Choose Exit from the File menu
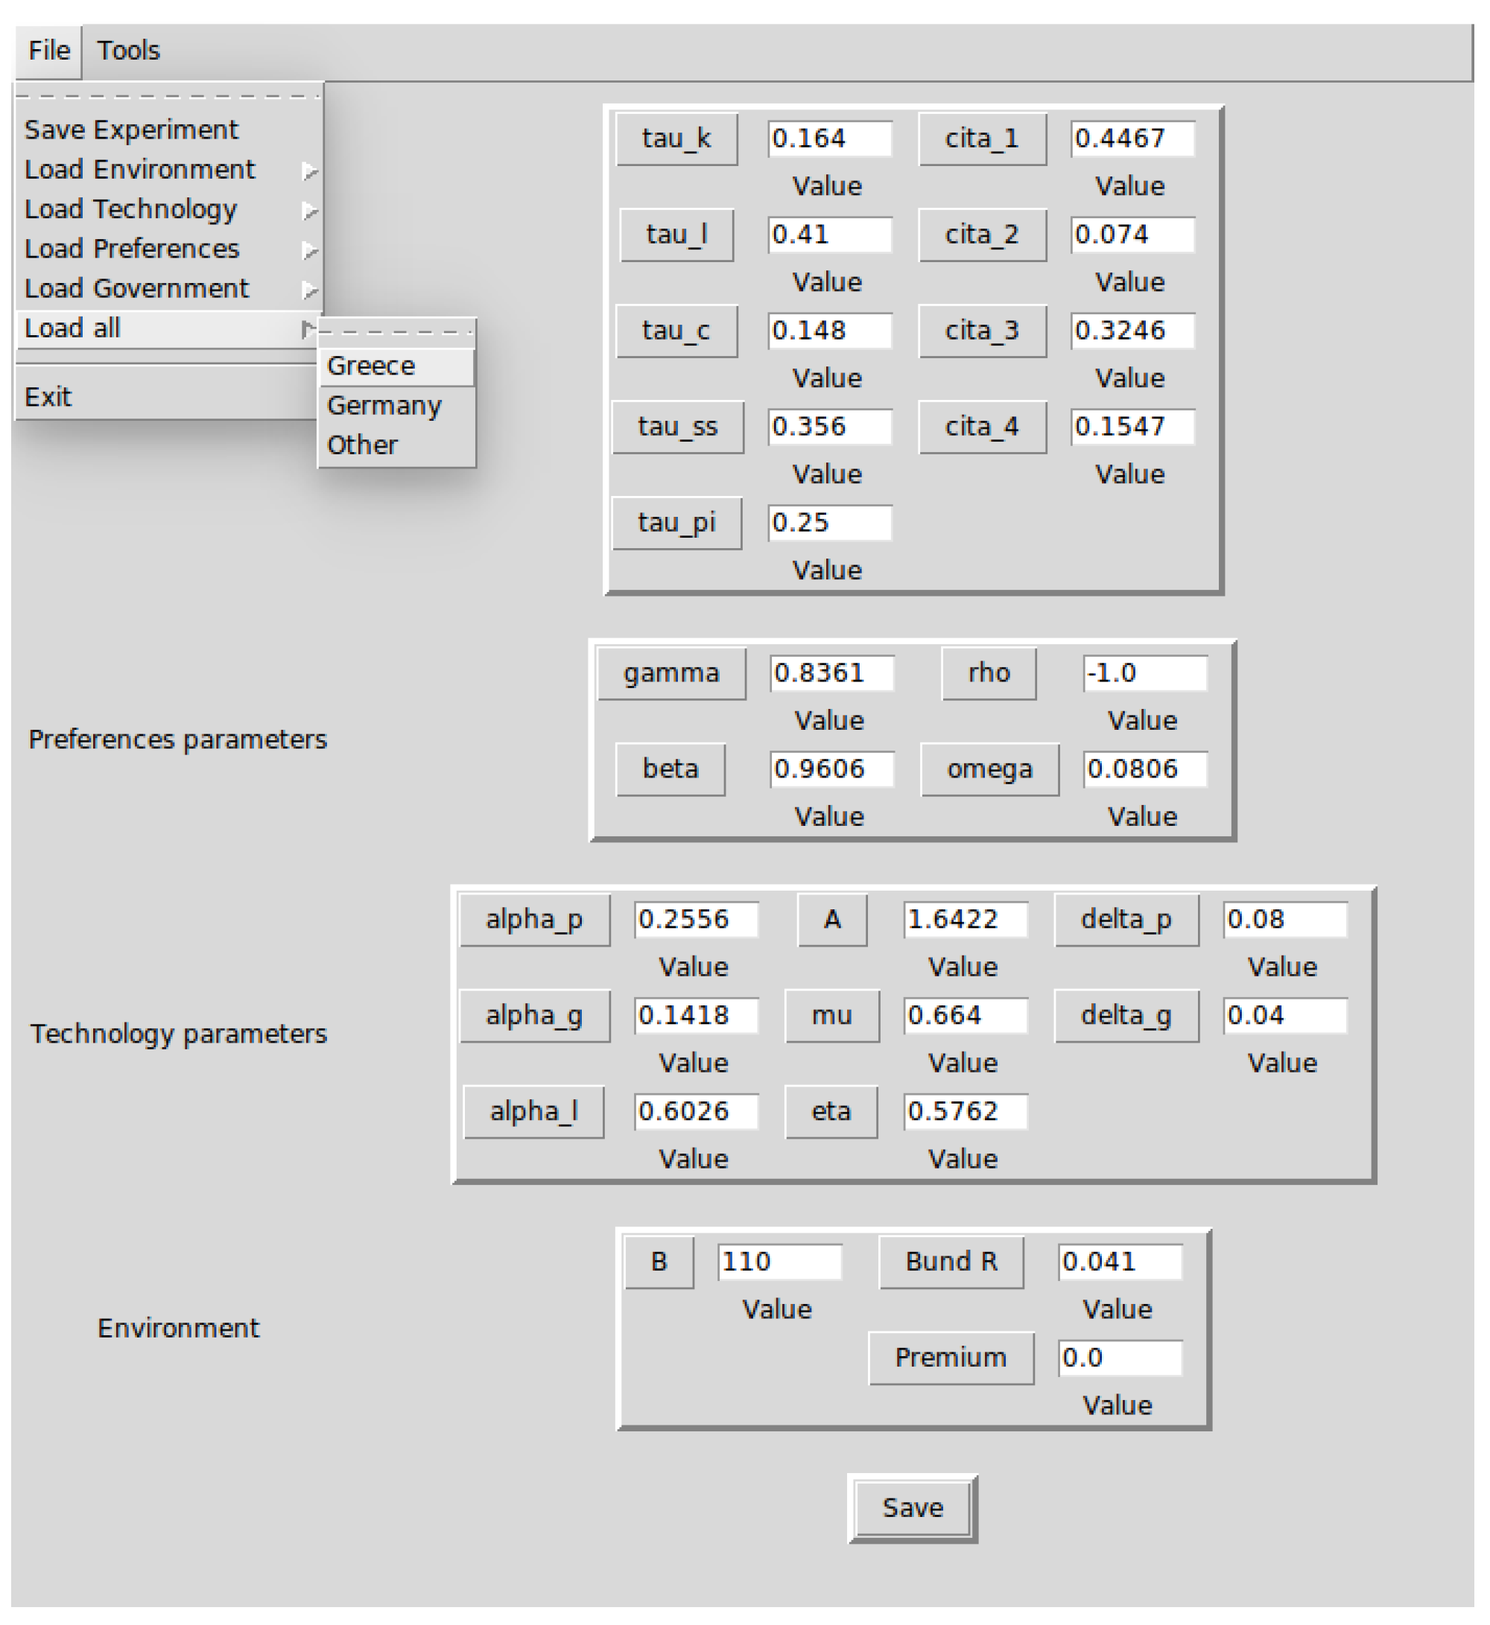1490x1625 pixels. click(x=48, y=398)
